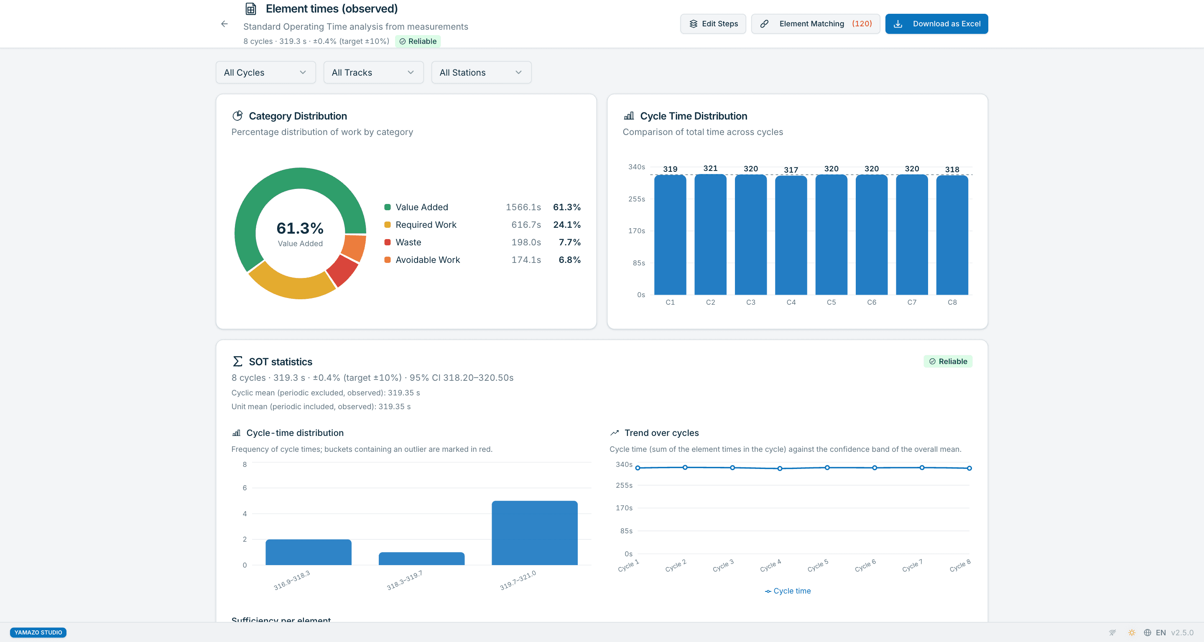Click the Cycle Time Distribution bar chart icon

629,115
